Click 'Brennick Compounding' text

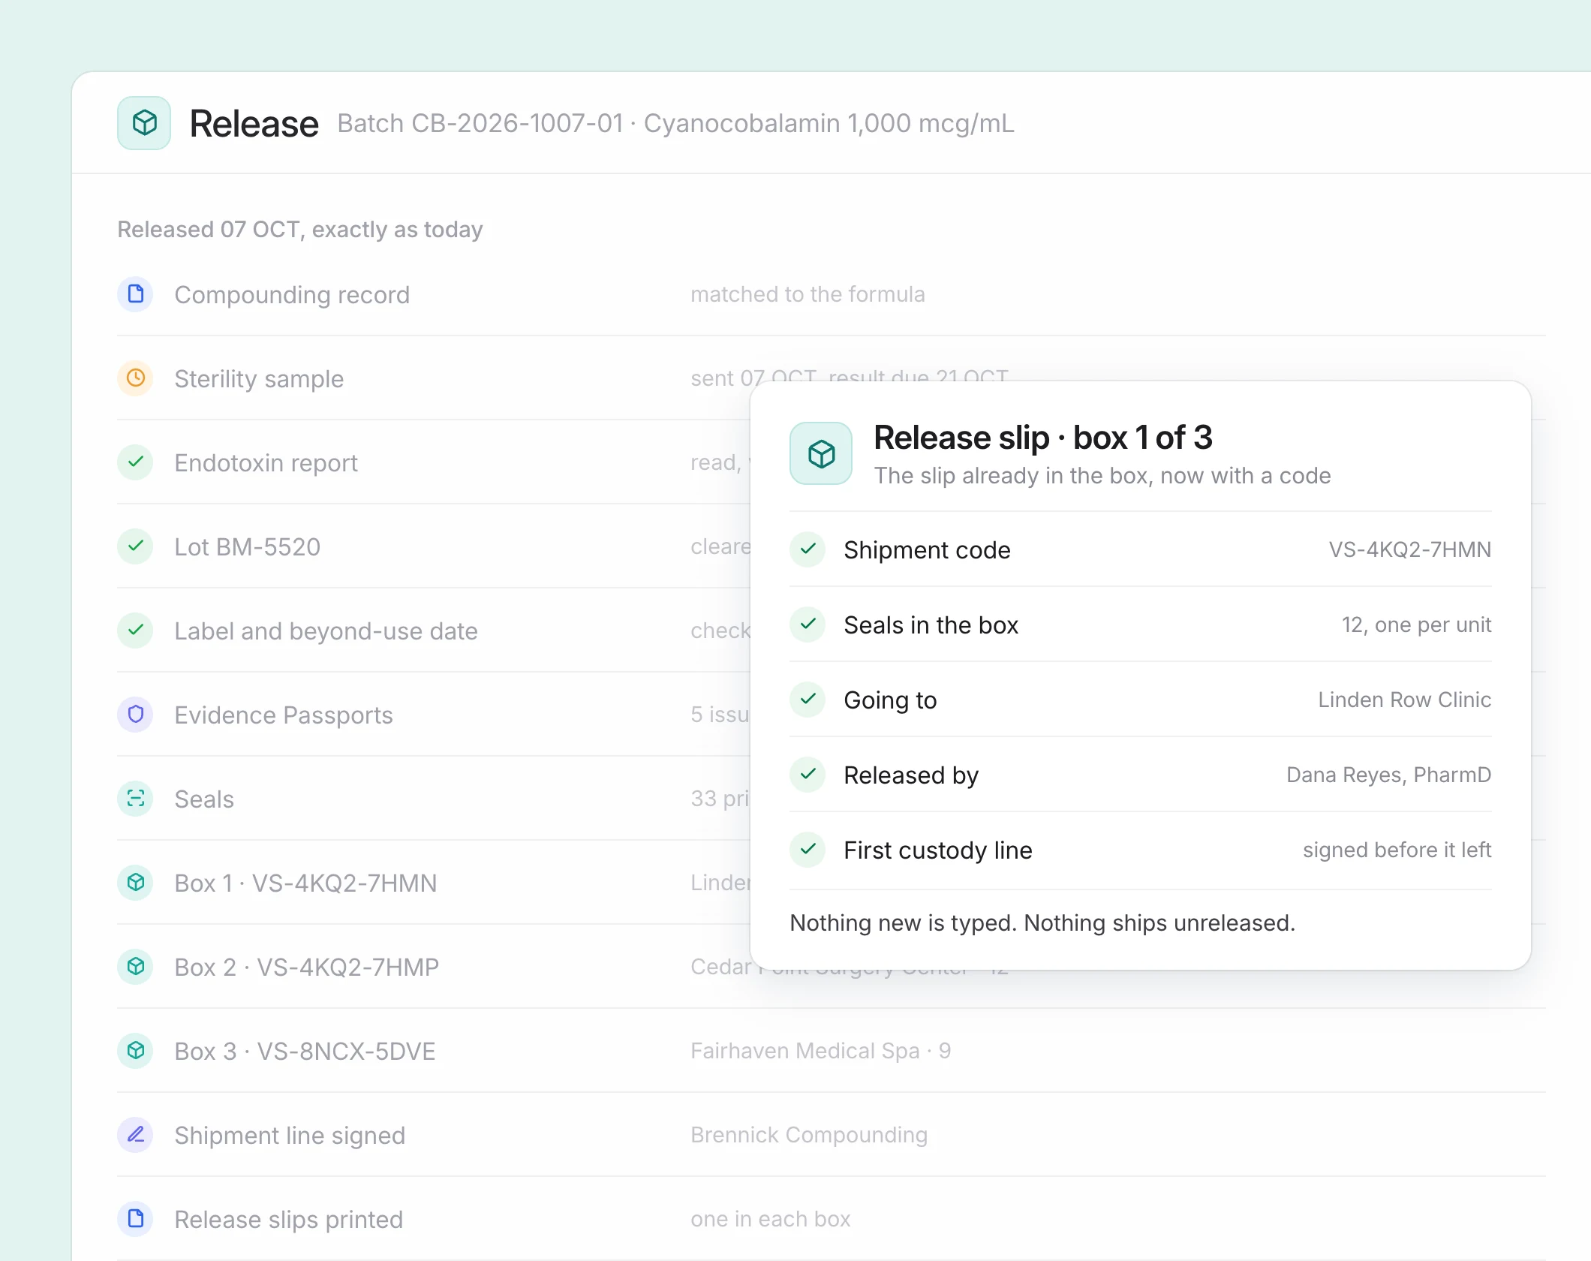pyautogui.click(x=809, y=1135)
